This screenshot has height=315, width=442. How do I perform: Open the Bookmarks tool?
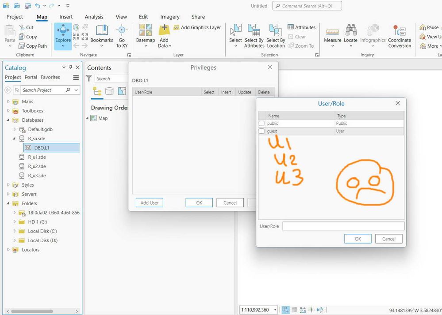(x=101, y=36)
